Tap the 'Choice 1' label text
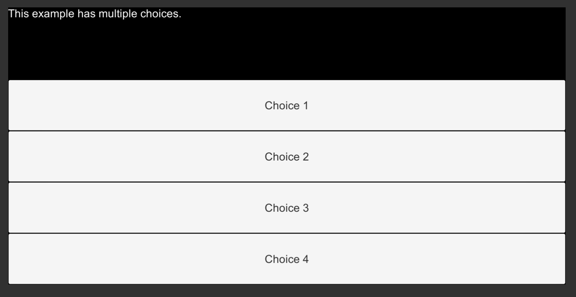This screenshot has height=297, width=576. (x=286, y=106)
